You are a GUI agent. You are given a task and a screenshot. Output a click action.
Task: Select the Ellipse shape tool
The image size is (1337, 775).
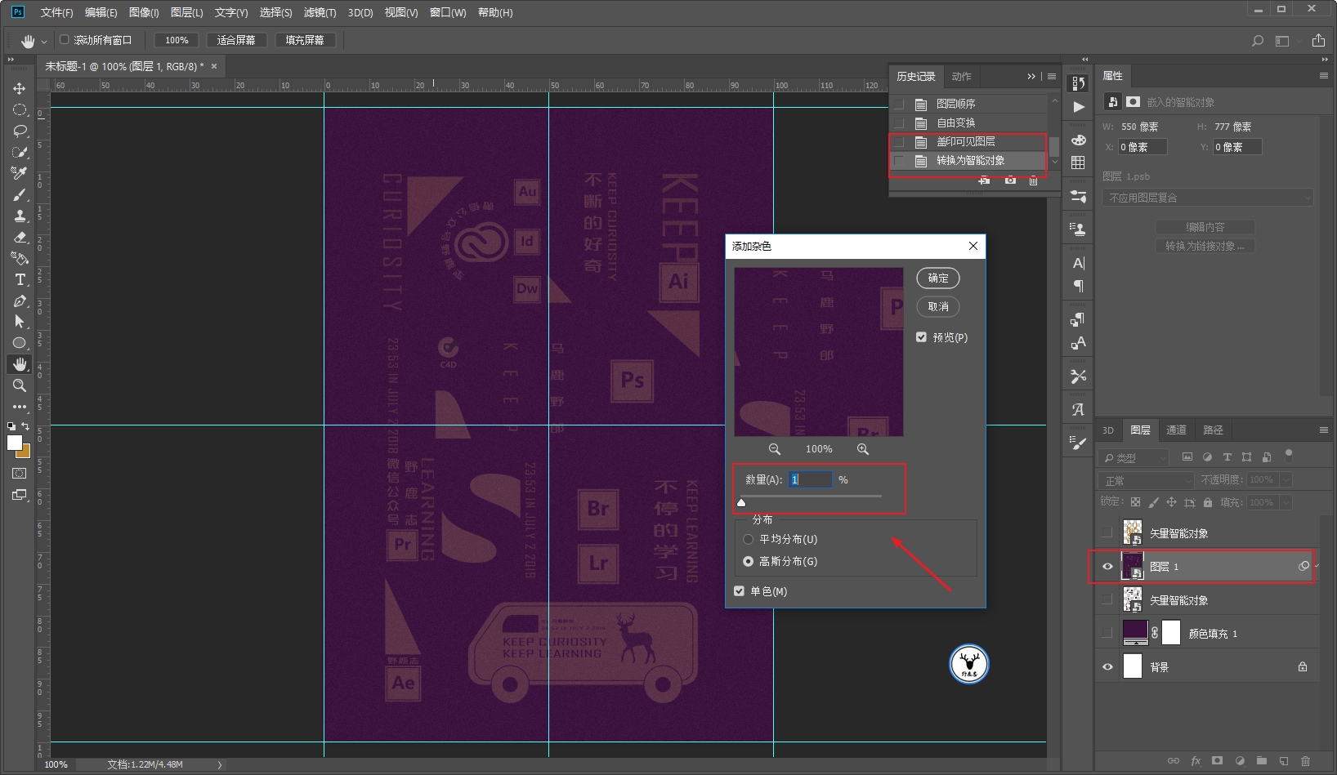click(x=20, y=343)
